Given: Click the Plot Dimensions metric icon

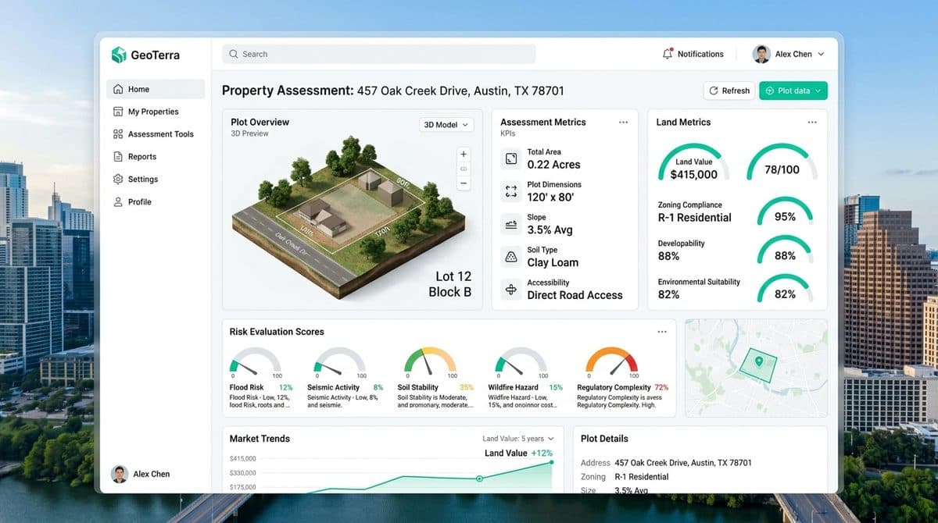Looking at the screenshot, I should pos(511,191).
